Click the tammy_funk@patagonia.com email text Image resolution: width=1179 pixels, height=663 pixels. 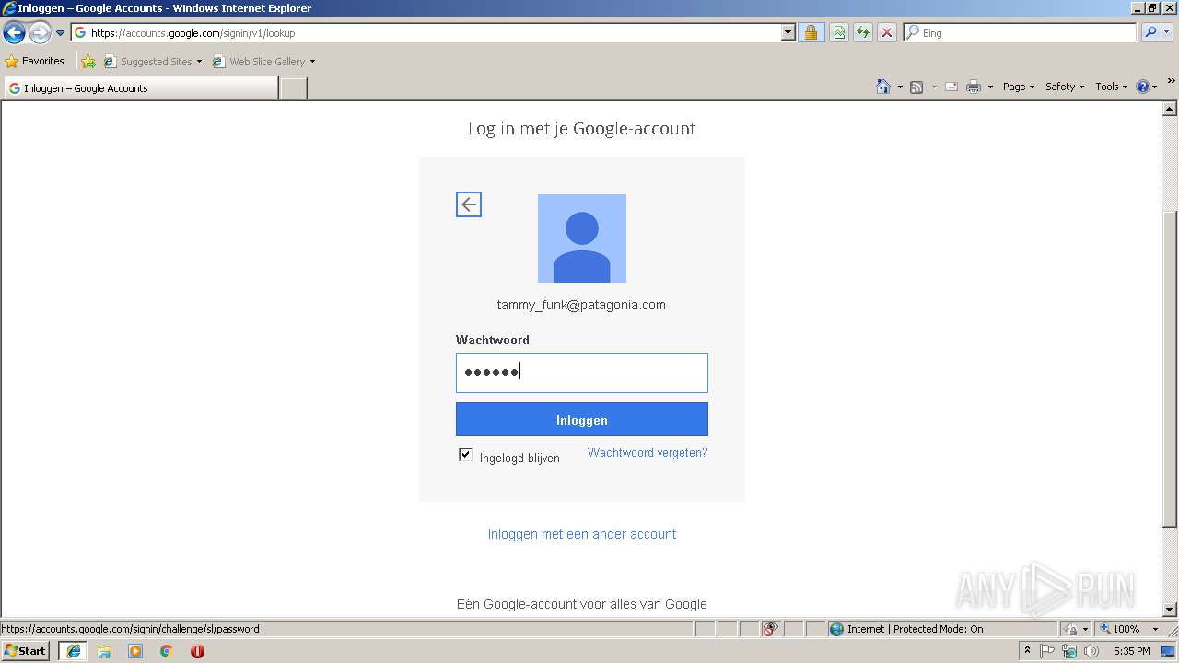(581, 305)
